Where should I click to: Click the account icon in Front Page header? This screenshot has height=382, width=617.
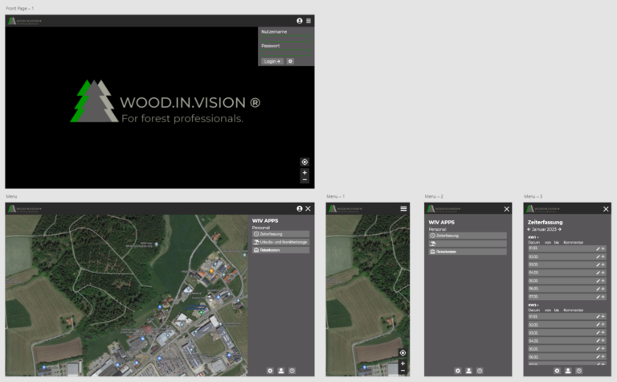[x=300, y=21]
